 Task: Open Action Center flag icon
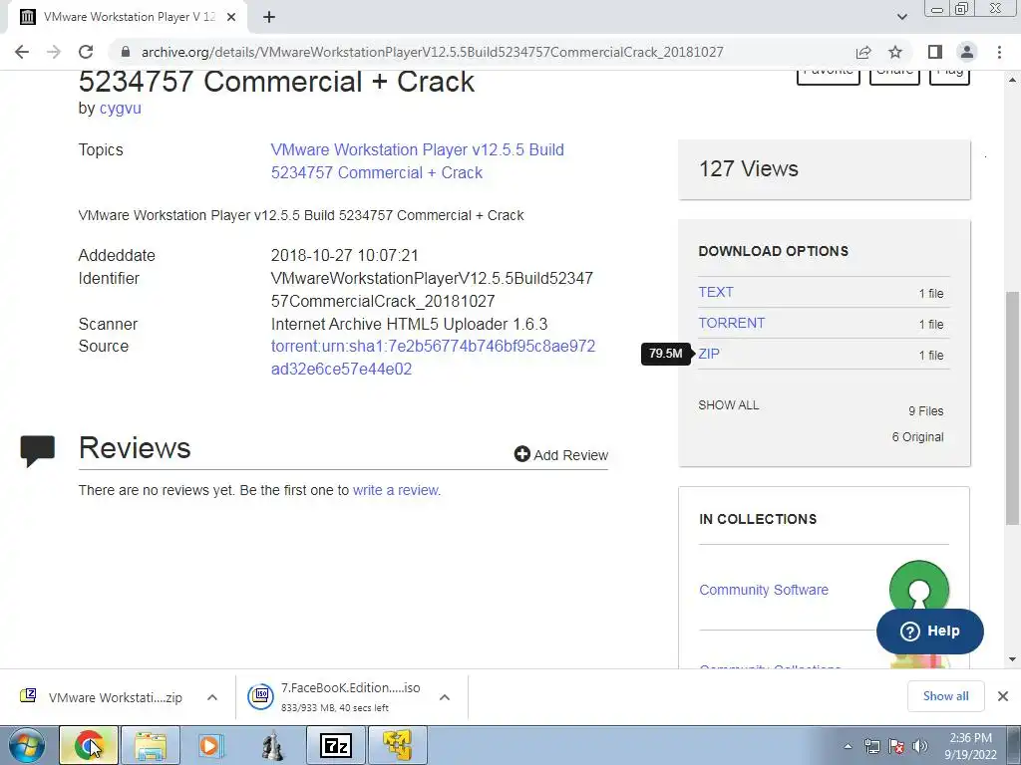coord(896,746)
